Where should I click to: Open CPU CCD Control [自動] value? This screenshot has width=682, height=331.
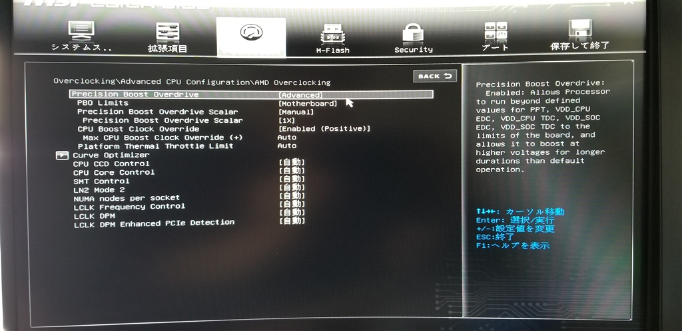coord(292,162)
